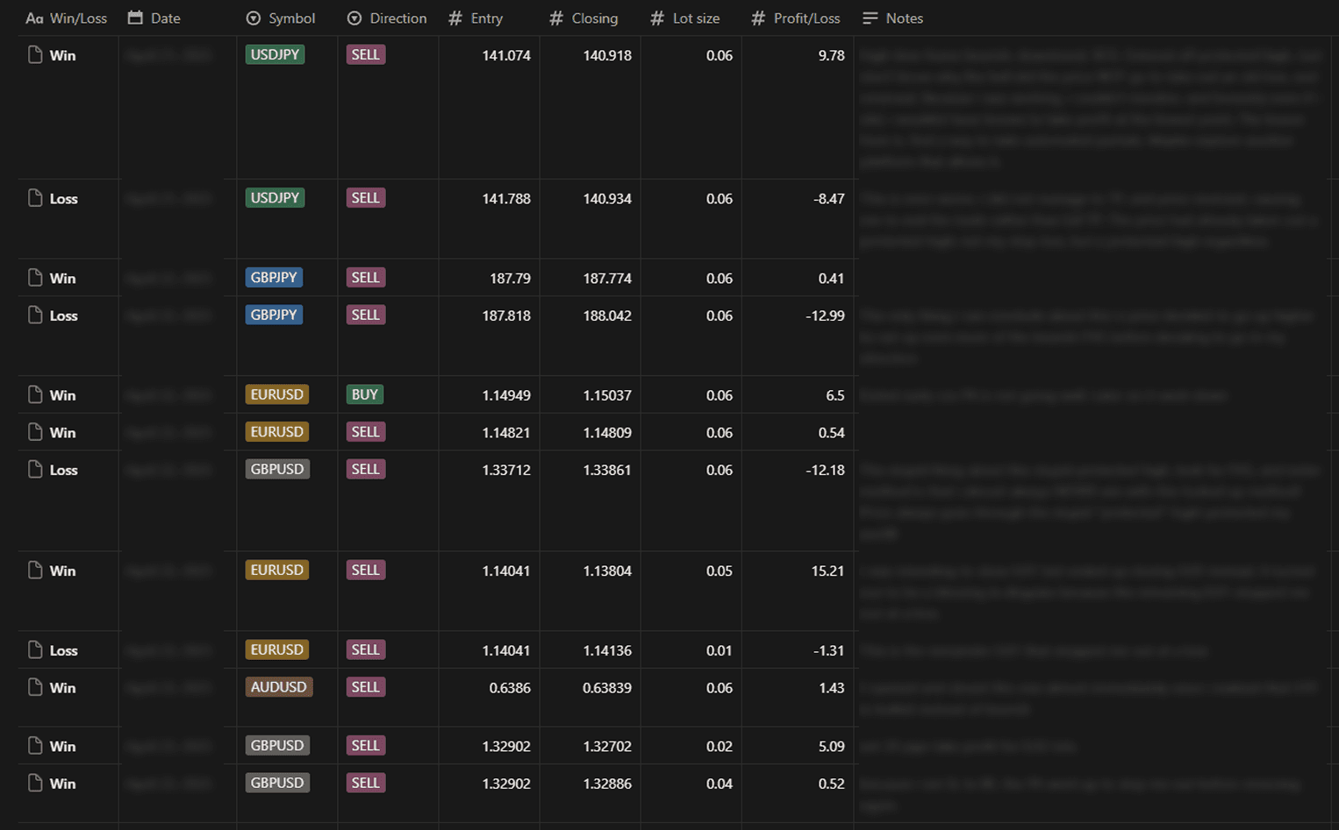This screenshot has width=1339, height=830.
Task: Click the closing value 1.14809
Action: (x=607, y=433)
